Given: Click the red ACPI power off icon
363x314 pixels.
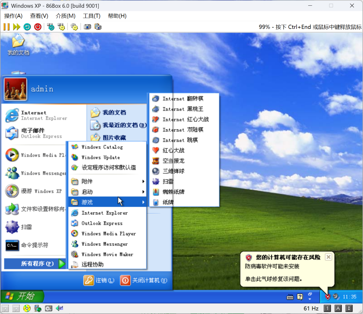Looking at the screenshot, I should (38, 27).
